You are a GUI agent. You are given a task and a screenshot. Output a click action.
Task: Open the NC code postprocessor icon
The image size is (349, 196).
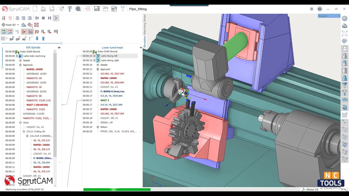pos(88,9)
